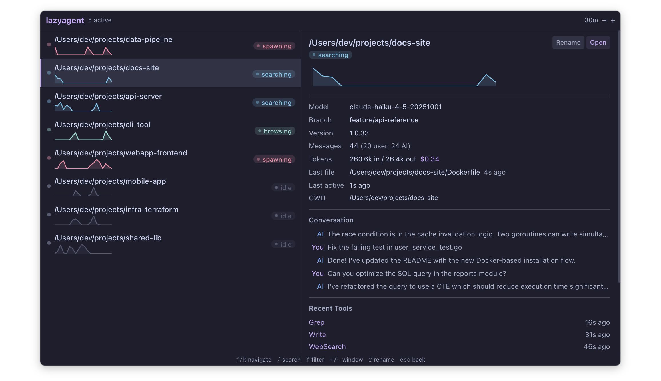The width and height of the screenshot is (661, 381).
Task: Toggle the searching state on the docs-site row
Action: 273,74
